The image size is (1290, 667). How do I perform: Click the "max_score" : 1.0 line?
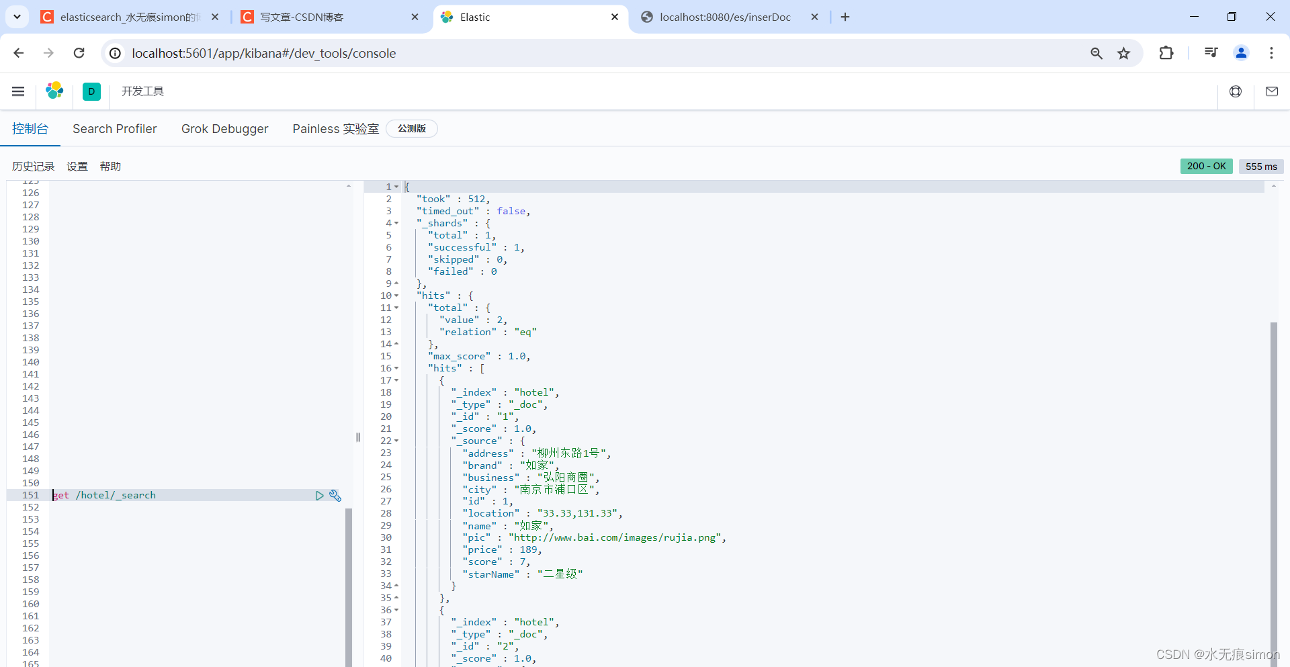[x=479, y=356]
